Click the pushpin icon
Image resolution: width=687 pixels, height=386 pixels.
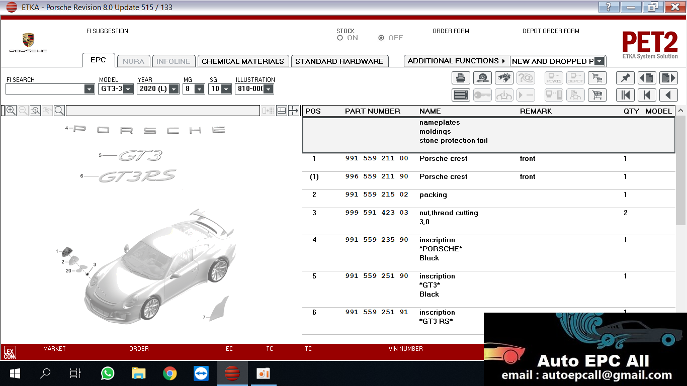(x=625, y=78)
